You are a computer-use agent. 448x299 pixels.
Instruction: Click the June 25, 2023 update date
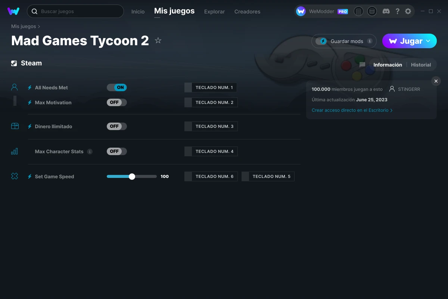pyautogui.click(x=371, y=100)
